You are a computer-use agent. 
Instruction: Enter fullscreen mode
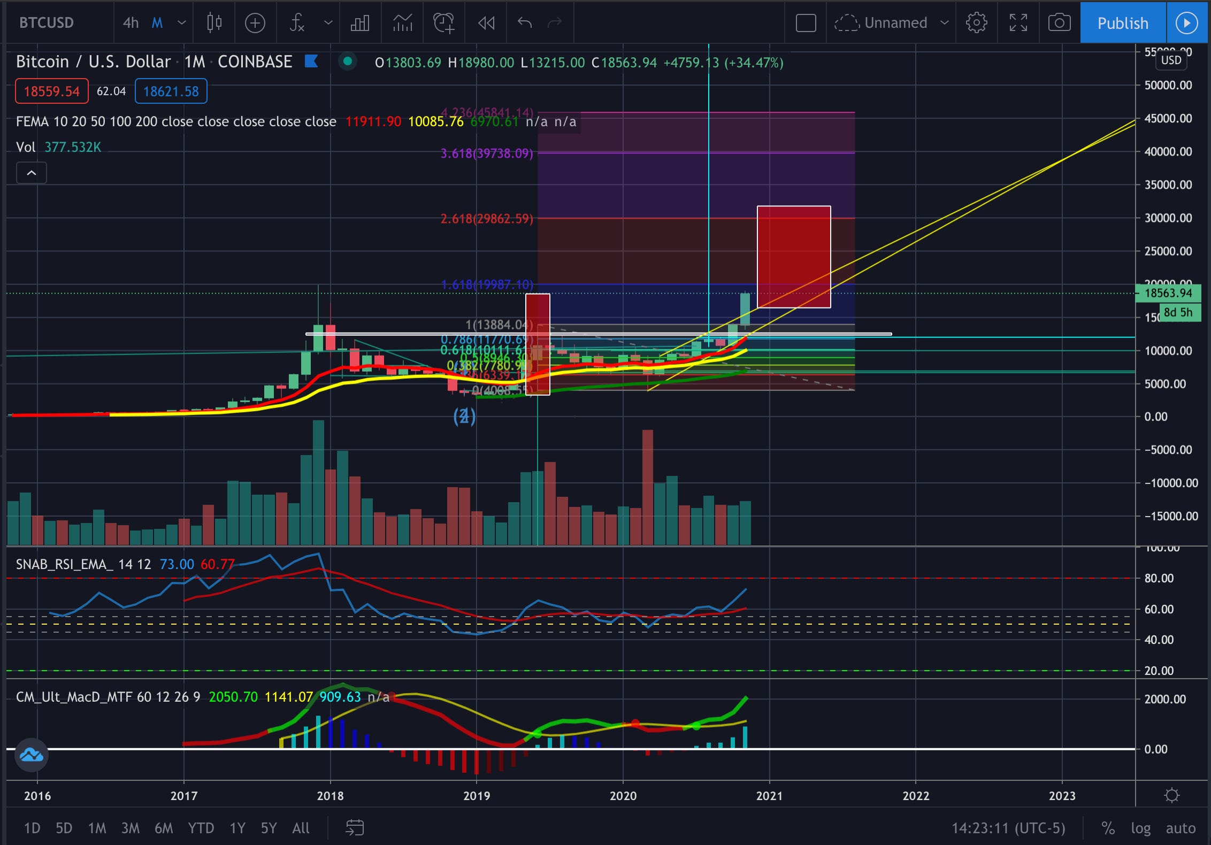[x=1018, y=22]
